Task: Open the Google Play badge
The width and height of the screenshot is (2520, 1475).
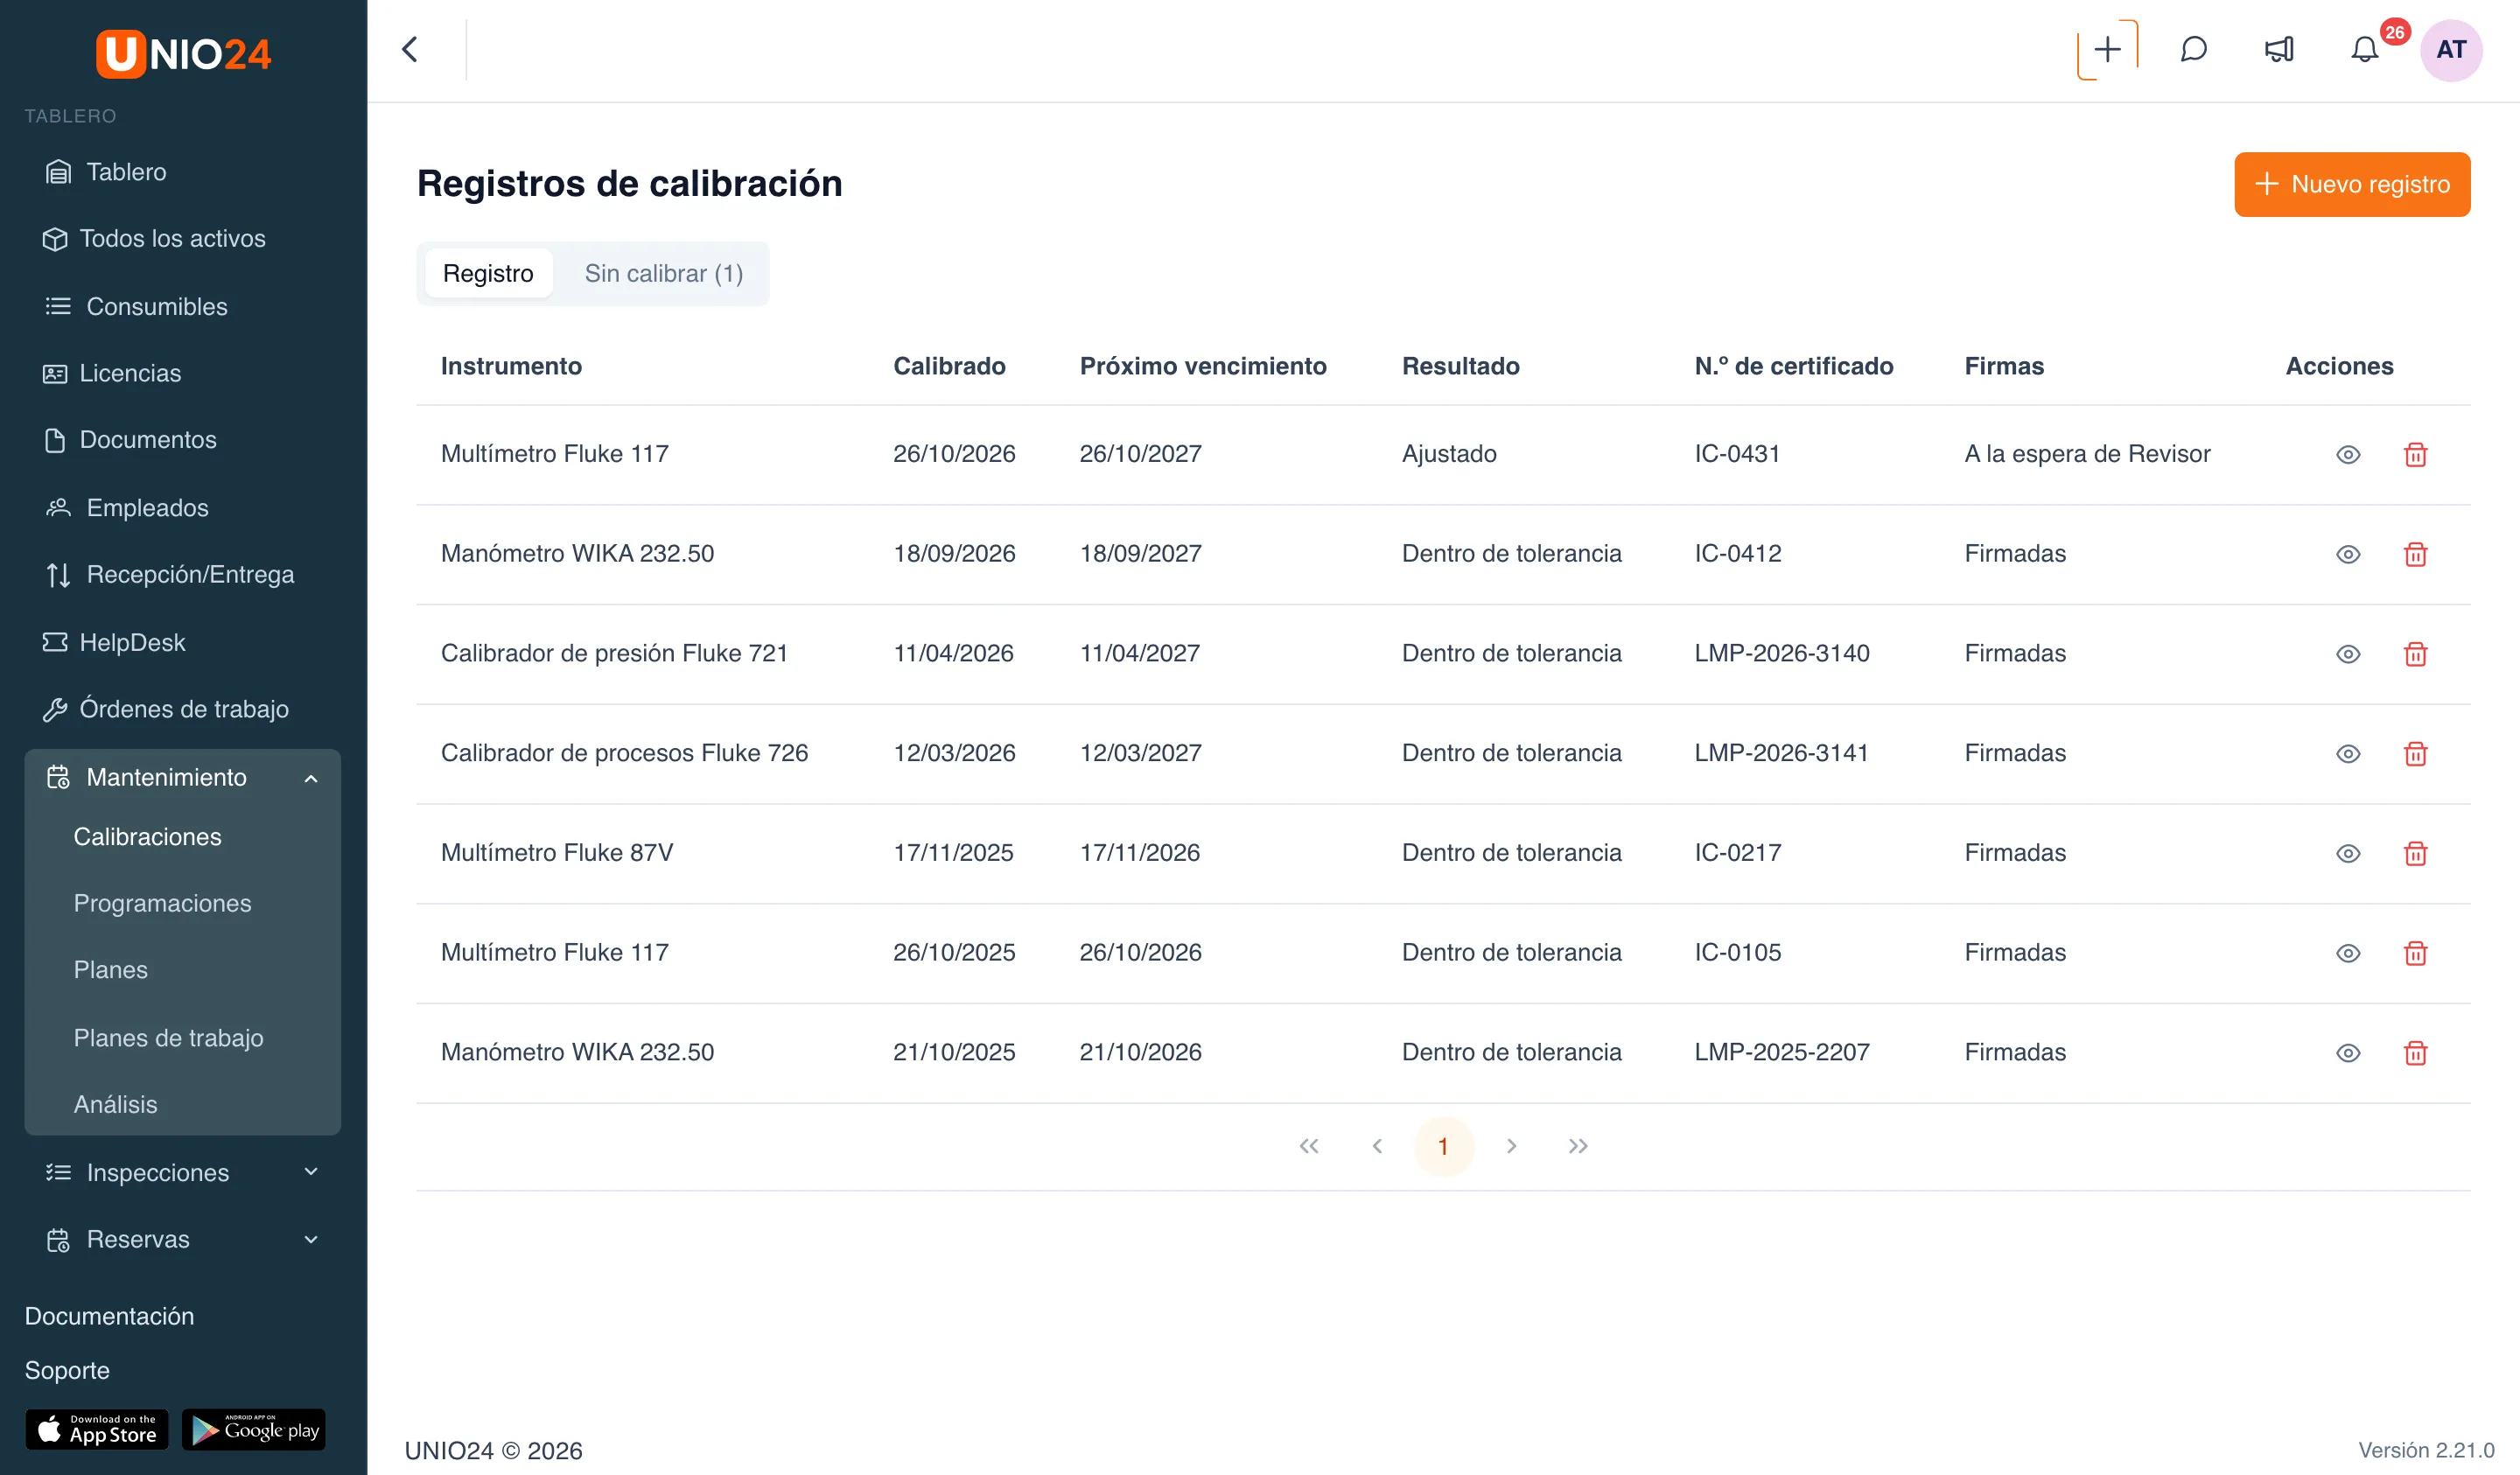Action: pos(254,1430)
